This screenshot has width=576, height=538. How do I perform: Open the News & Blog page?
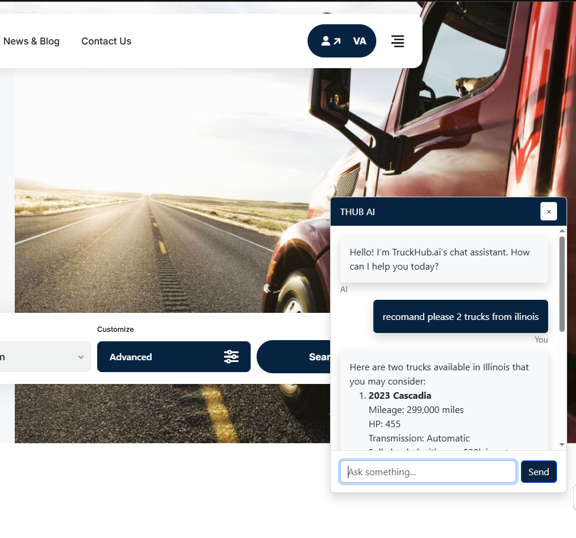(31, 41)
